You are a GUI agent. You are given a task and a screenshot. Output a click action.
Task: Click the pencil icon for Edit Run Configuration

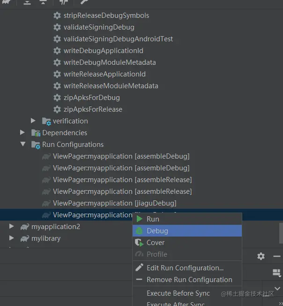coord(139,268)
